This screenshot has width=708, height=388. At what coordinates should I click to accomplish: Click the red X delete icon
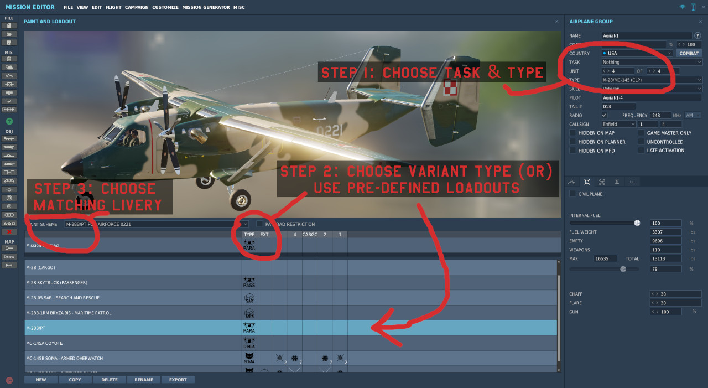tap(9, 232)
